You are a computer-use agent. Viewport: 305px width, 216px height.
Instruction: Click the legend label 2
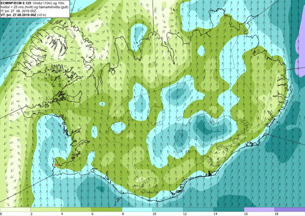click(x=31, y=214)
